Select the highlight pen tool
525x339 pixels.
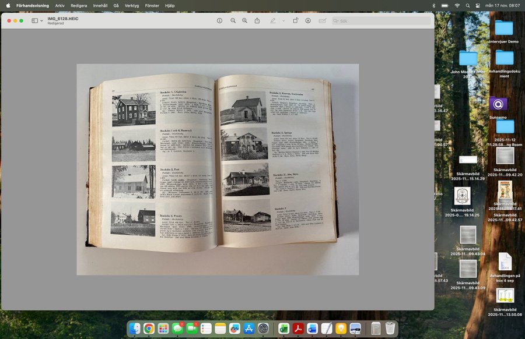pyautogui.click(x=272, y=20)
